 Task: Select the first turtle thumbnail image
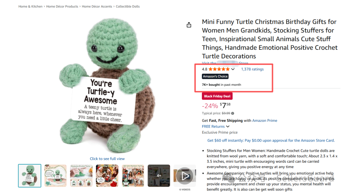pos(30,176)
